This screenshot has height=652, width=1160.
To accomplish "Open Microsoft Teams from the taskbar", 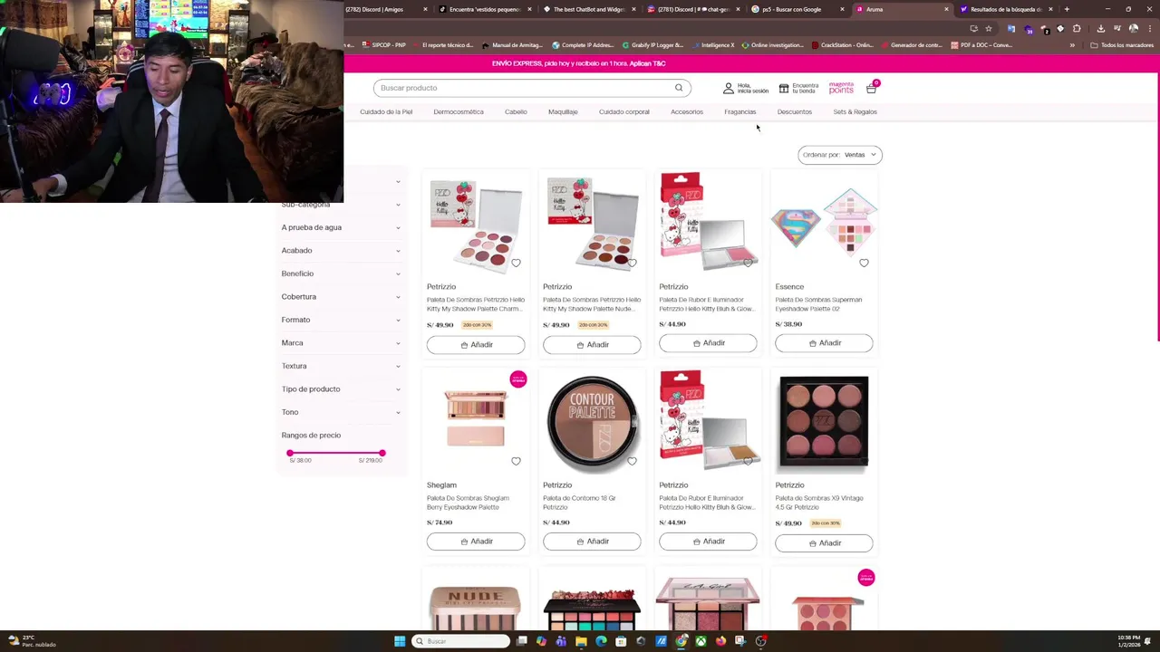I will (561, 641).
